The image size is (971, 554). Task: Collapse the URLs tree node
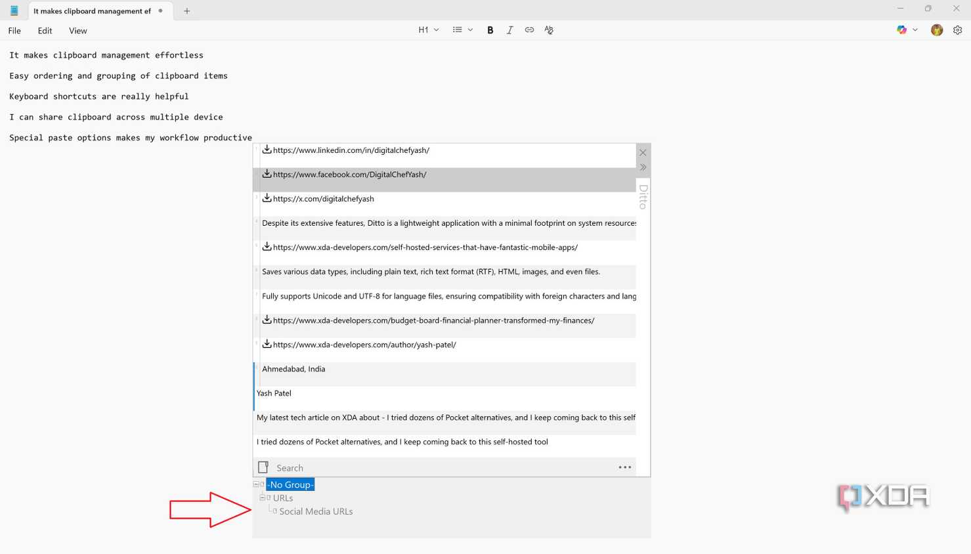[262, 498]
